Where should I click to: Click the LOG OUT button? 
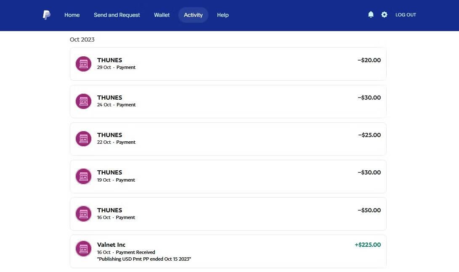[x=405, y=15]
